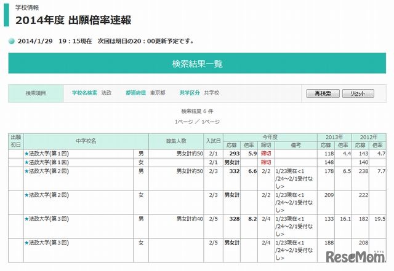Click the 19.5 ratio for 2012
394x271 pixels.
(x=380, y=219)
